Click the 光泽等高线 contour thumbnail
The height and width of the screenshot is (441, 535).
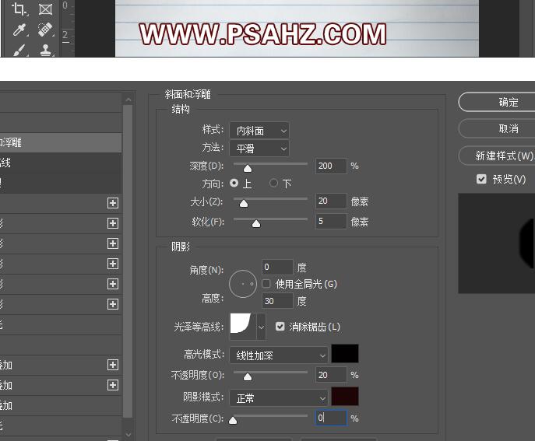coord(243,327)
